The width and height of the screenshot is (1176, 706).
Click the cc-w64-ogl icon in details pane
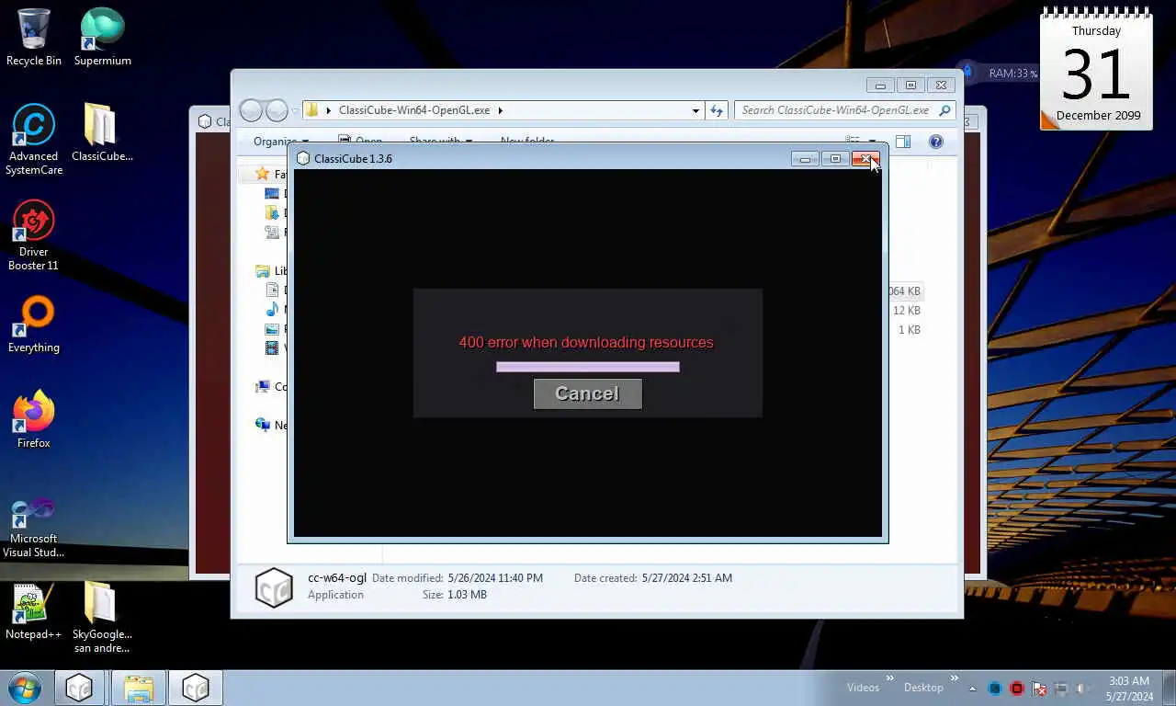coord(273,587)
